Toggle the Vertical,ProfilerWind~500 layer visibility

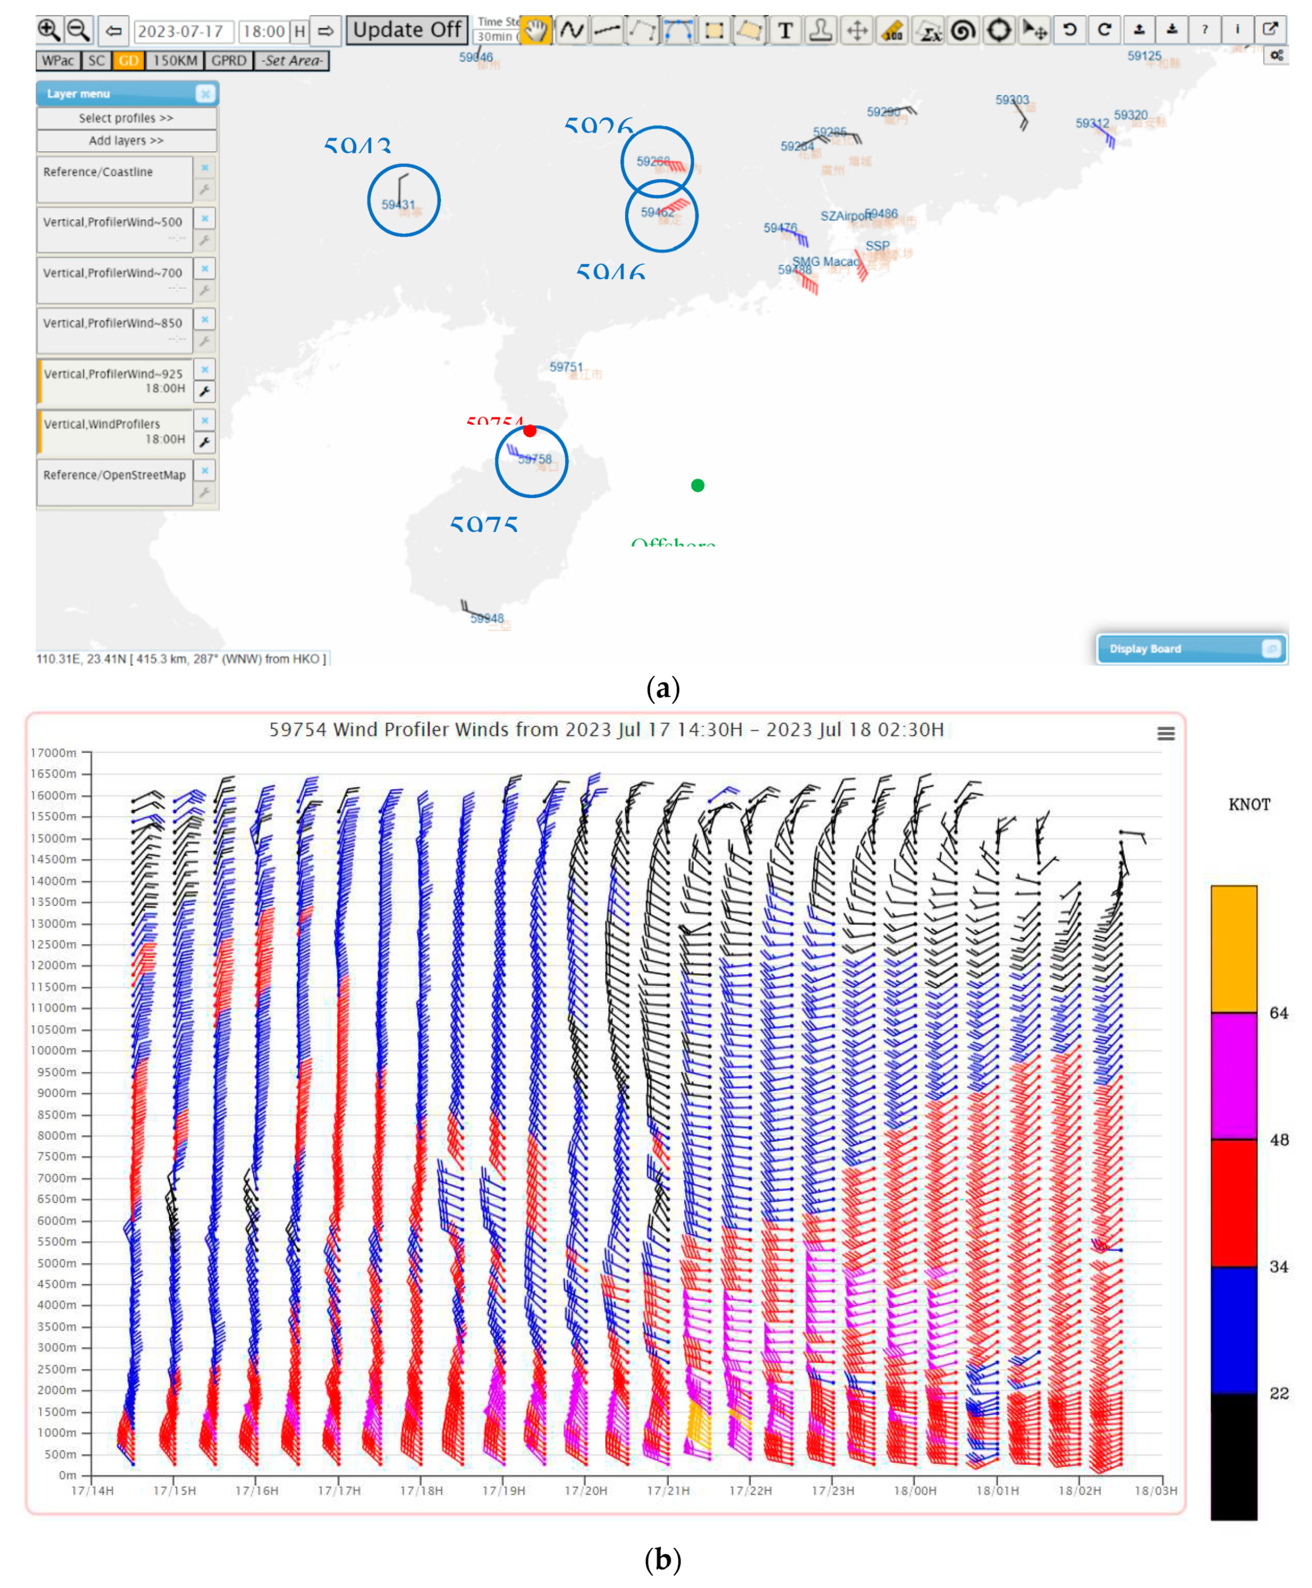click(113, 229)
